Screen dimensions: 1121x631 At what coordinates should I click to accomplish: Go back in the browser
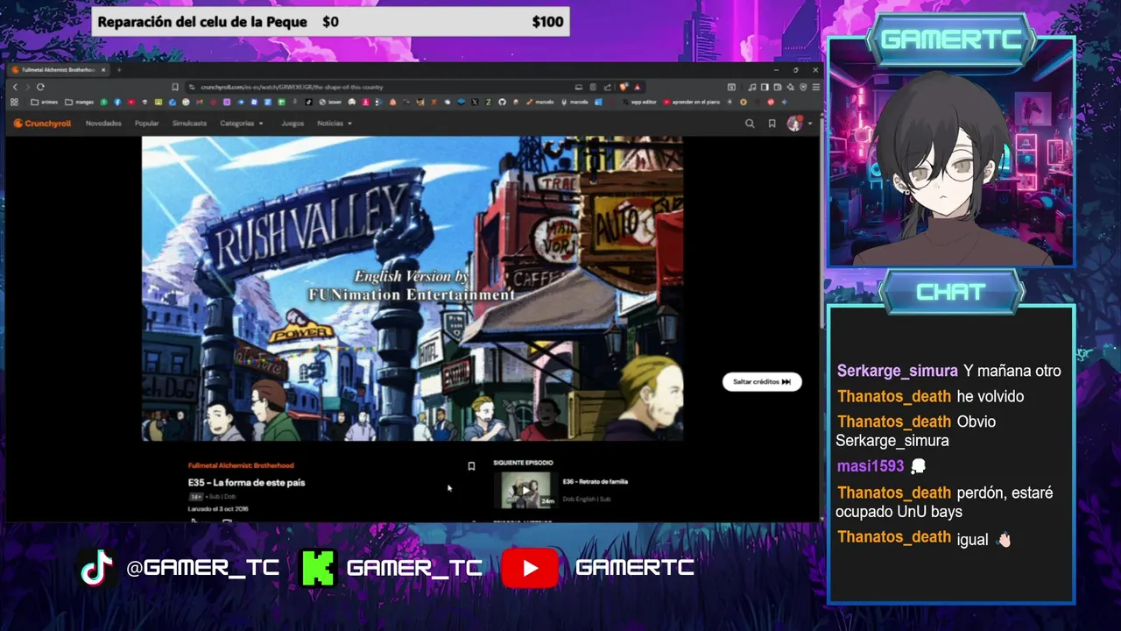(x=15, y=87)
